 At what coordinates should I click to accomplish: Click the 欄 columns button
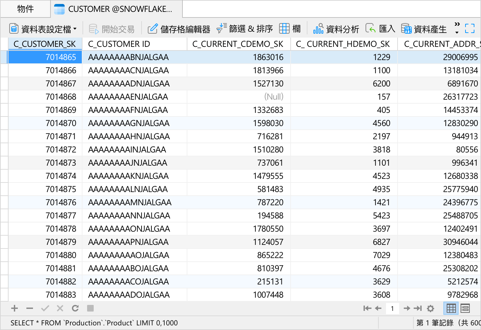coord(290,29)
